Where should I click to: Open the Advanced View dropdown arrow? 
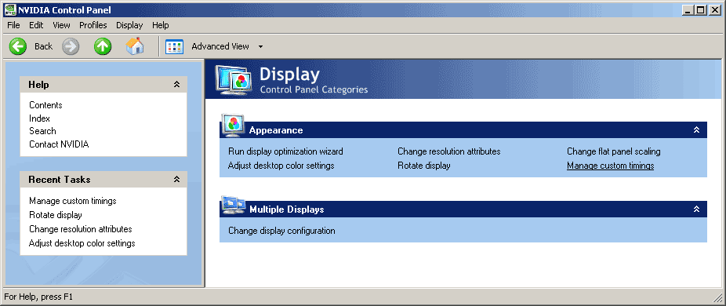coord(260,46)
